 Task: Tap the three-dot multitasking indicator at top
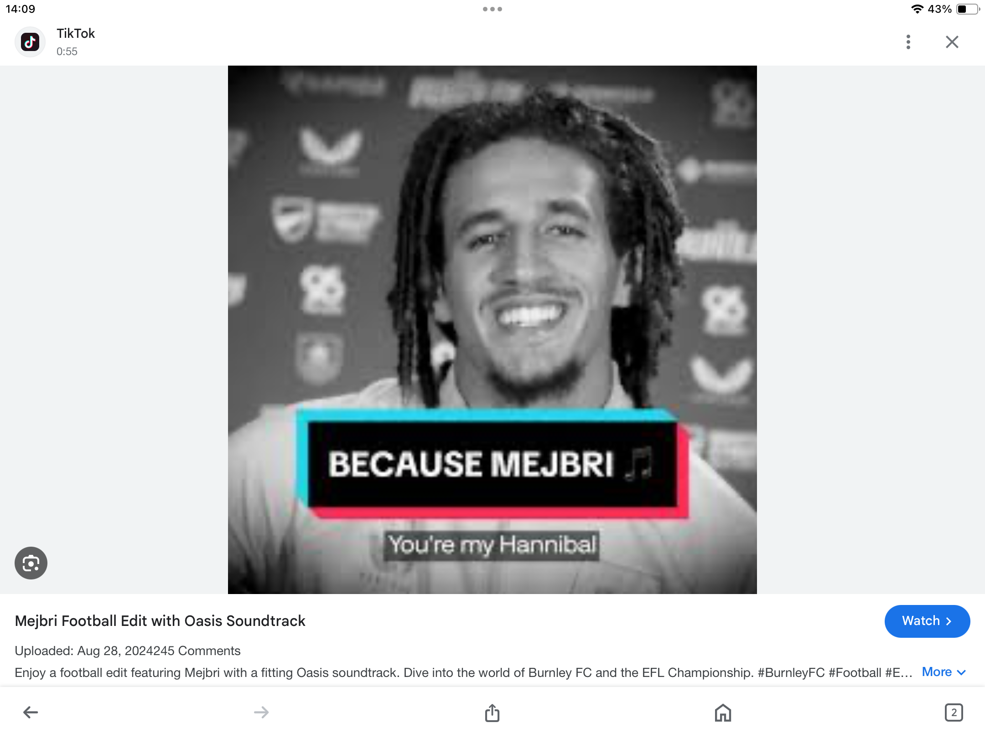[493, 9]
